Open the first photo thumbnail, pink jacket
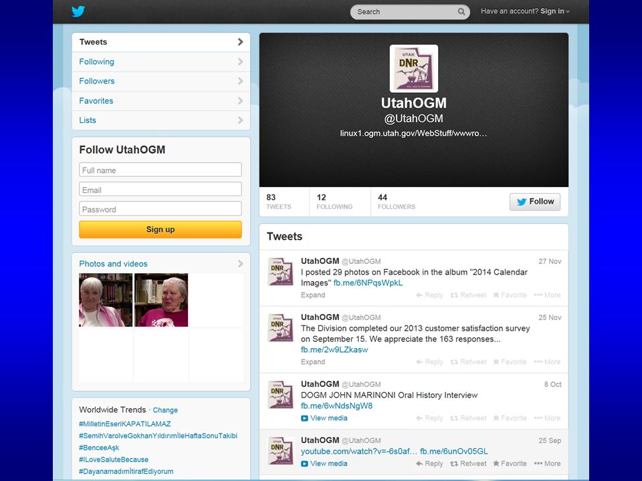 coord(106,300)
